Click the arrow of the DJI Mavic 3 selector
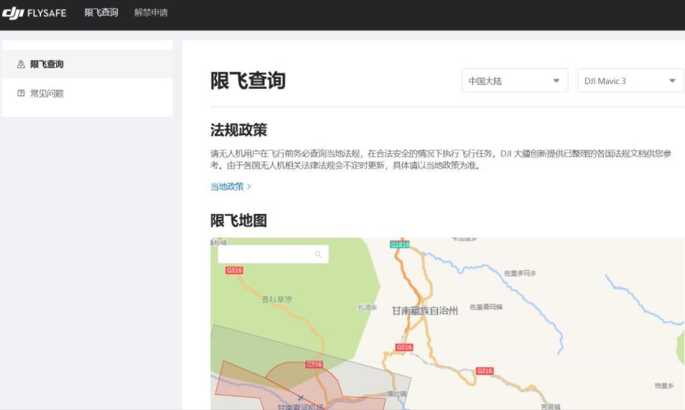 point(672,80)
